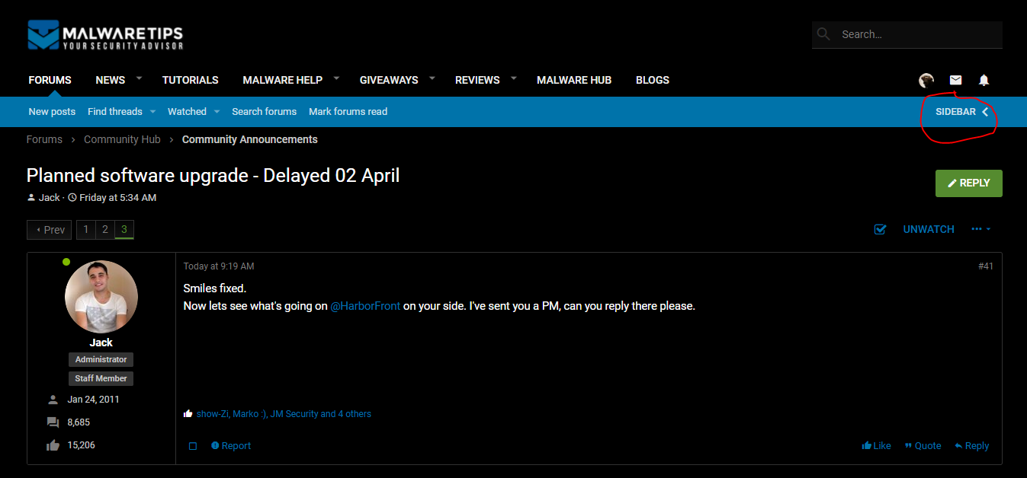Screen dimensions: 1027x478
Task: Open Community Announcements breadcrumb
Action: 250,139
